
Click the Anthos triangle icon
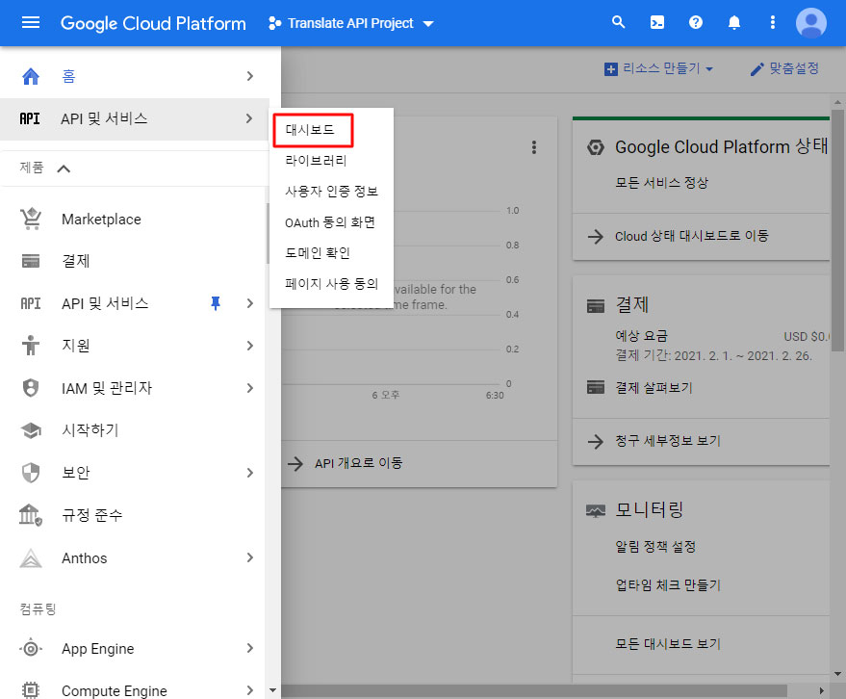31,558
